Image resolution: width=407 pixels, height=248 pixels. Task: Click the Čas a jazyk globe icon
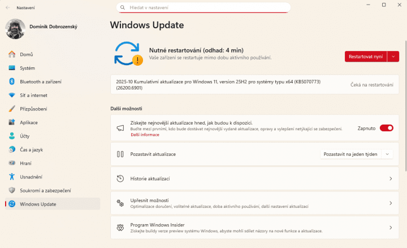tap(11, 149)
